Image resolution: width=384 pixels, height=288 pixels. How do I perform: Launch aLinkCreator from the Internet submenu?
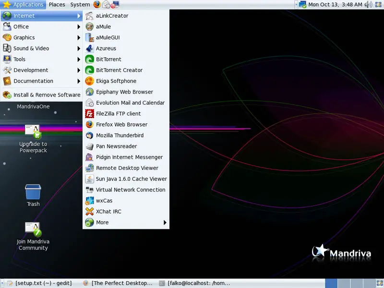[x=126, y=16]
